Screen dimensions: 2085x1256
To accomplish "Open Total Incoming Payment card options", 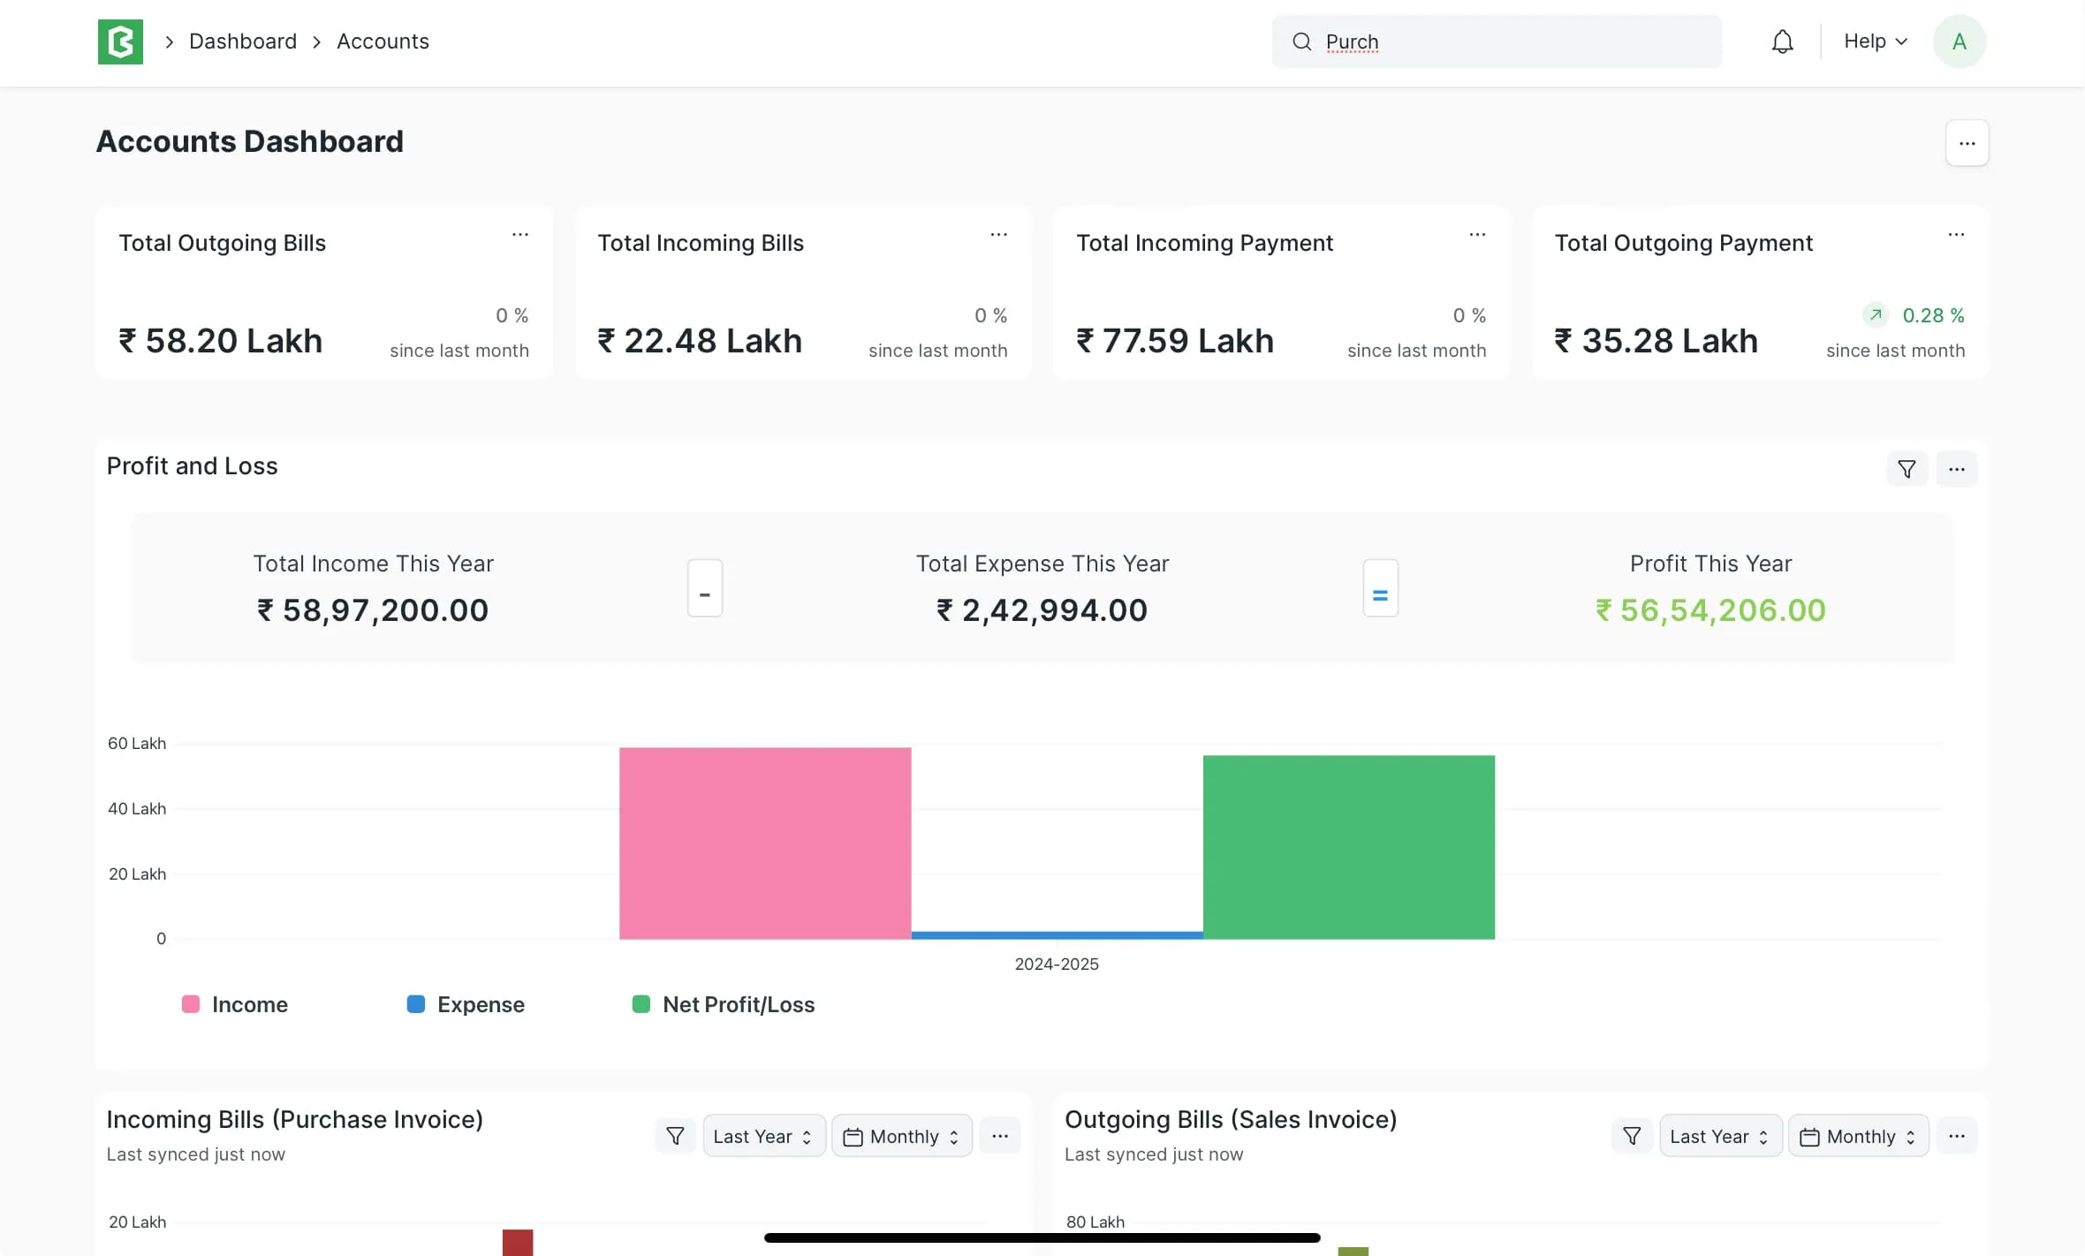I will coord(1477,235).
